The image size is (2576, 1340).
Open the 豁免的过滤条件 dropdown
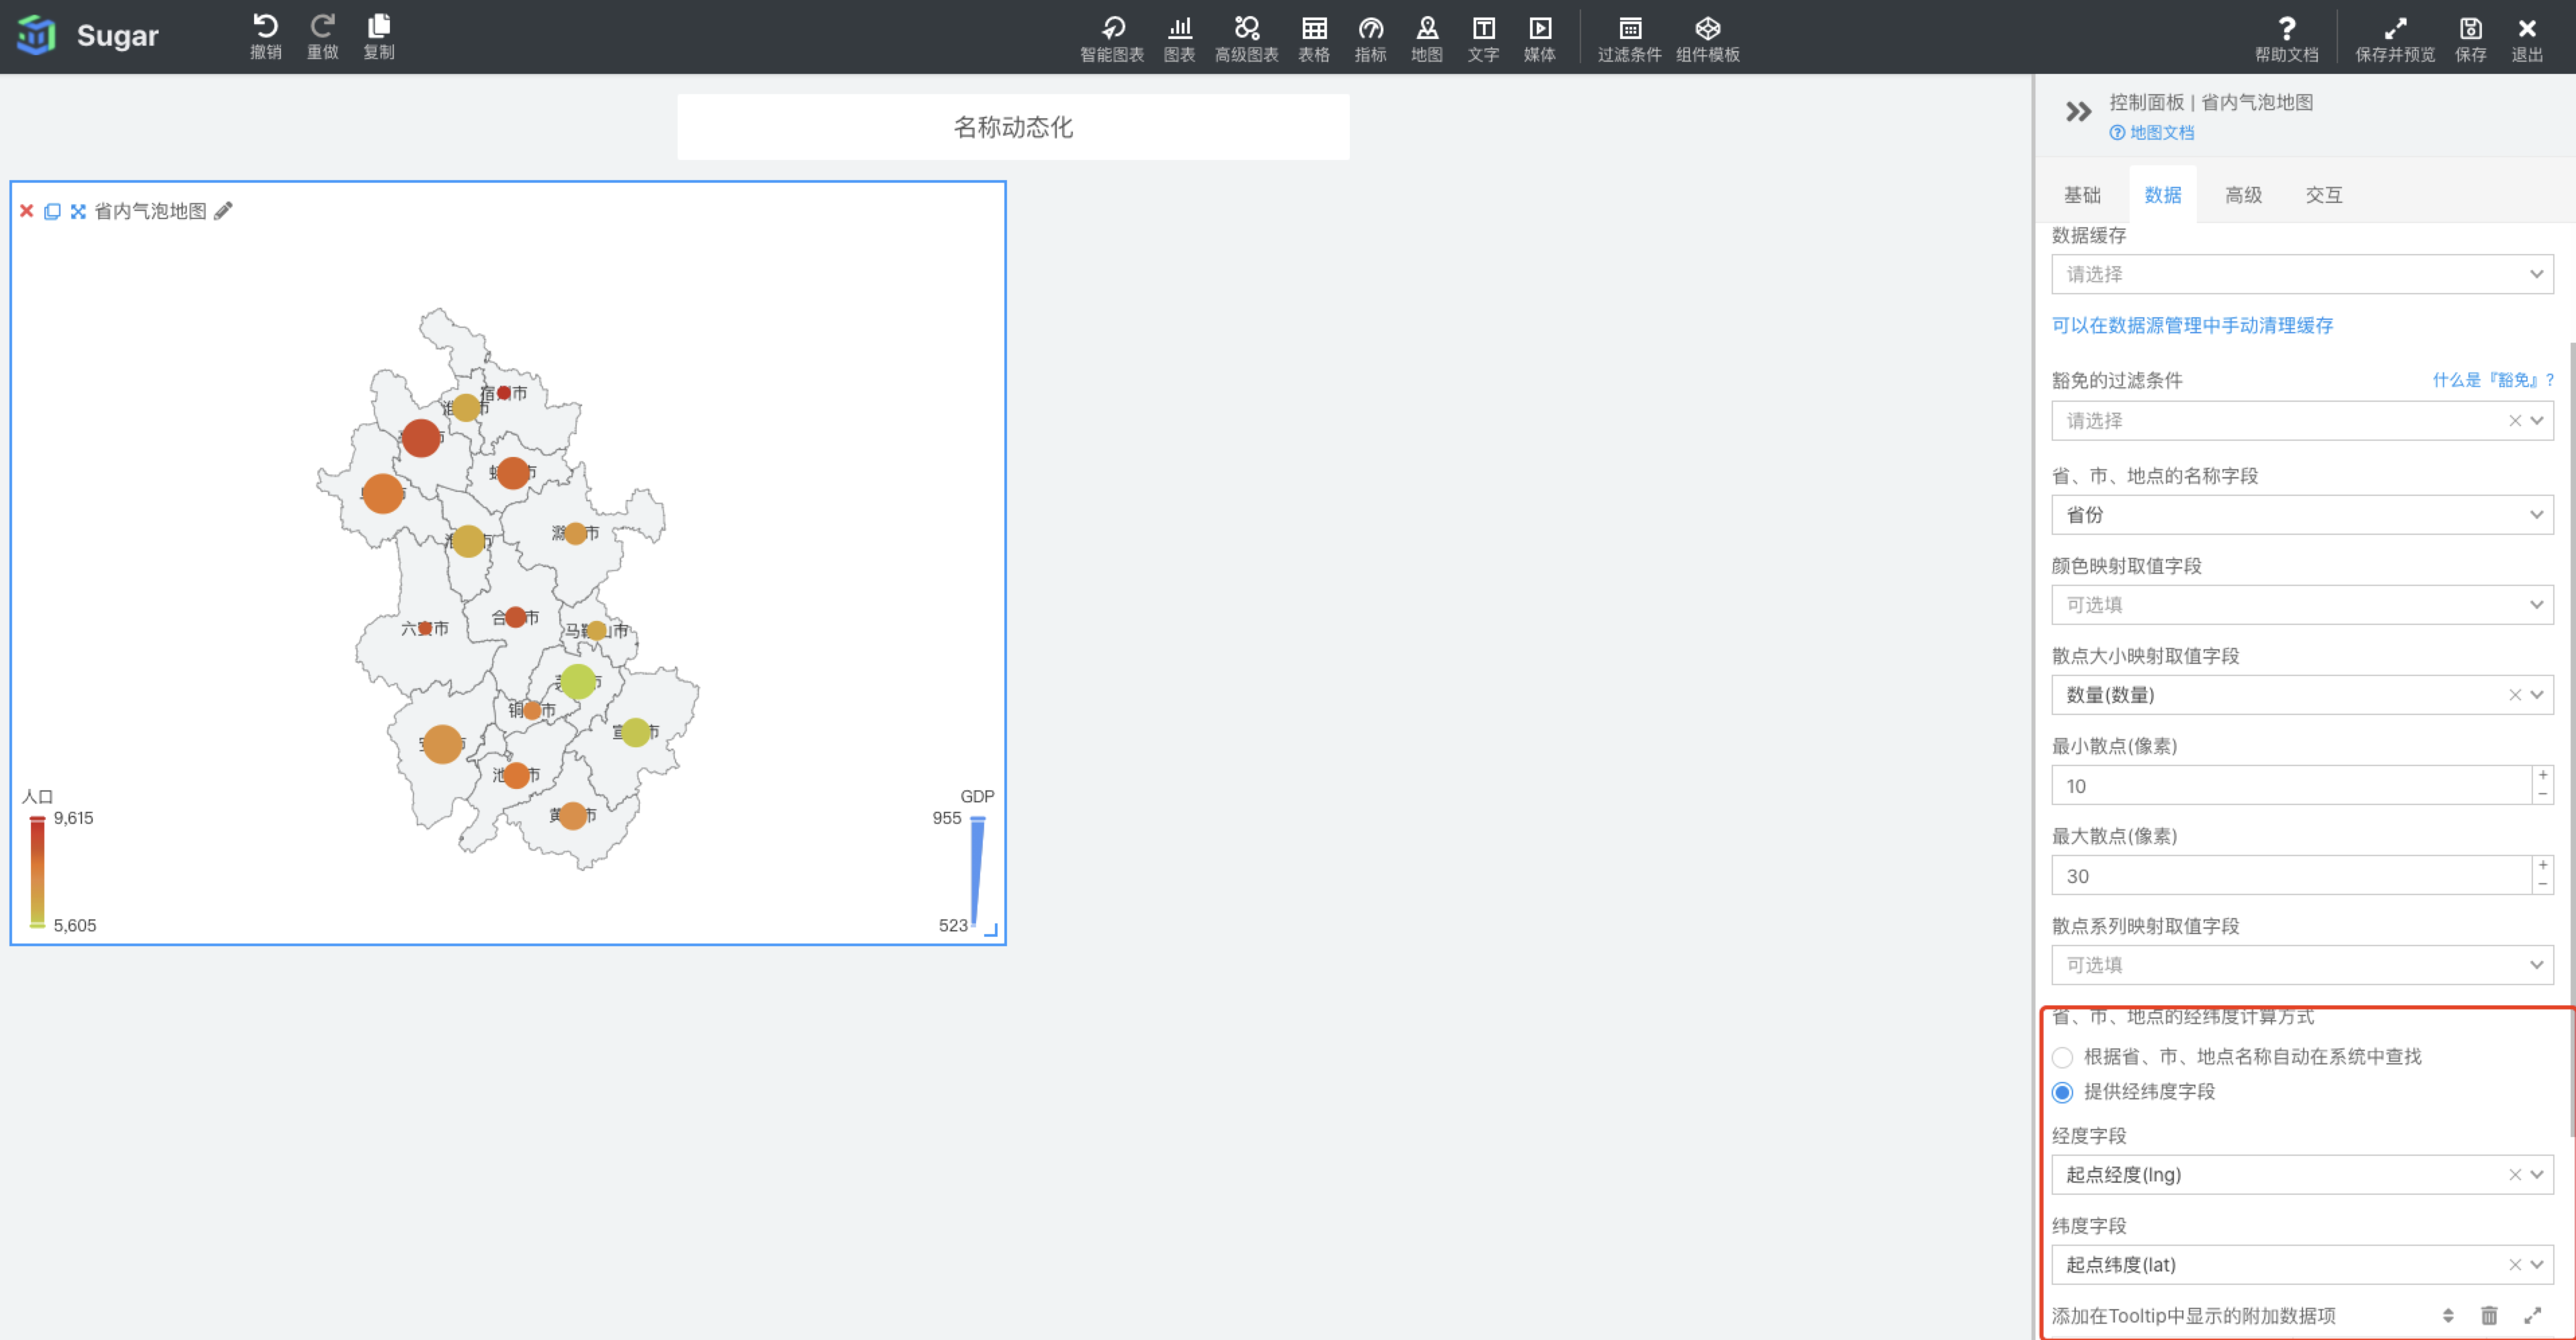click(x=2302, y=421)
